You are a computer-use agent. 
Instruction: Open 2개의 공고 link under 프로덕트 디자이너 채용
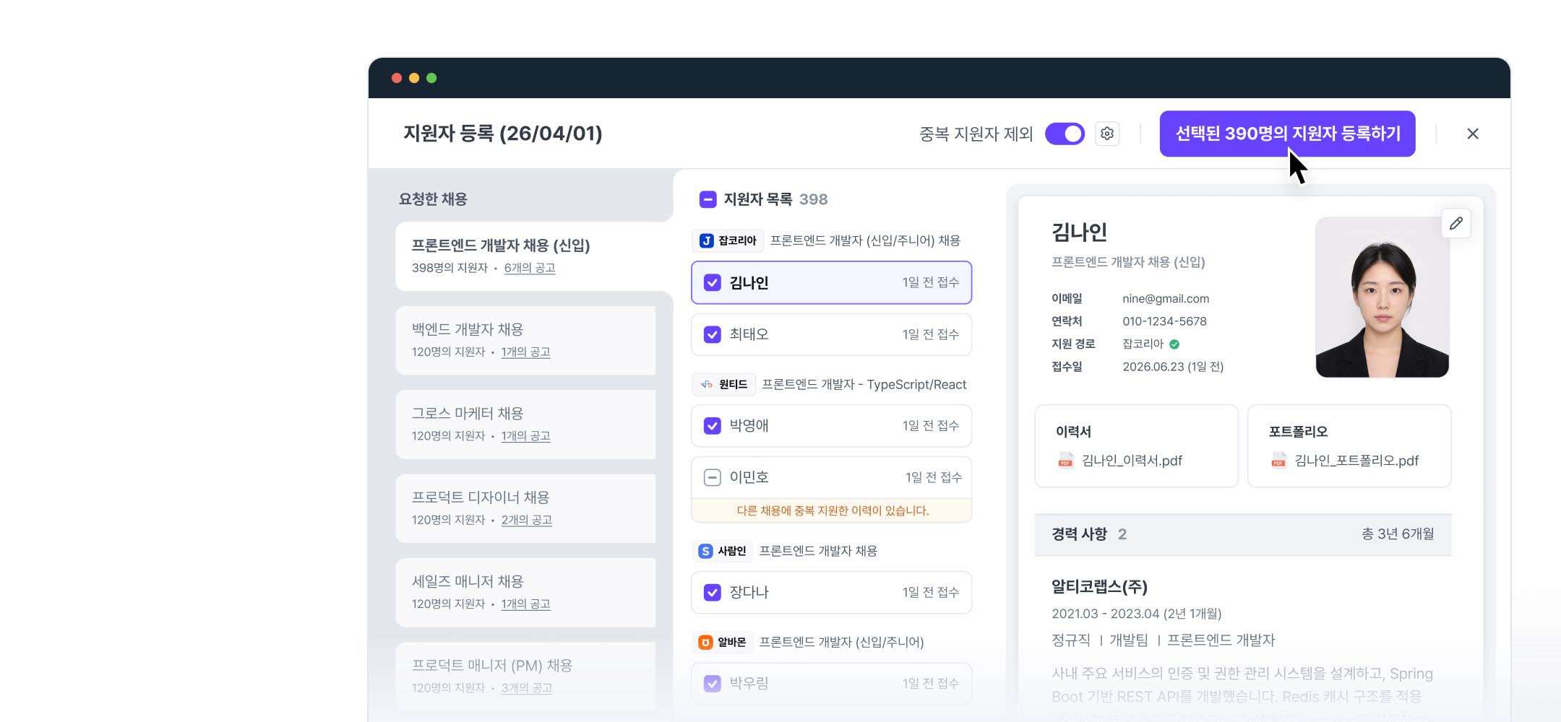click(527, 520)
